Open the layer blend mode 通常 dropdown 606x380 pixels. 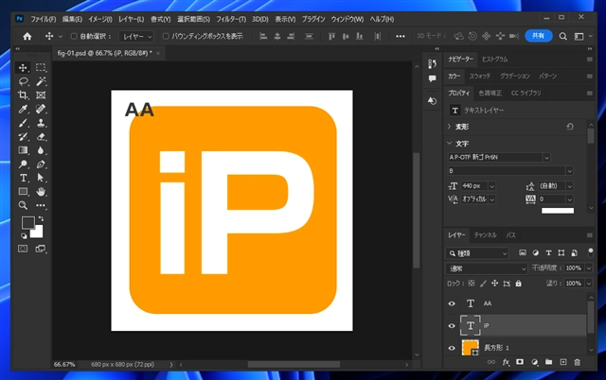pos(484,268)
